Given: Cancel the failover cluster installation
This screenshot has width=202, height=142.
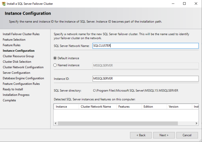Looking at the screenshot, I should [187, 135].
